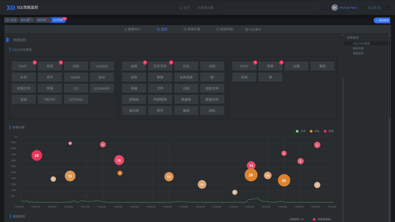The width and height of the screenshot is (395, 222).
Task: Toggle the 正常 legend item
Action: (301, 131)
